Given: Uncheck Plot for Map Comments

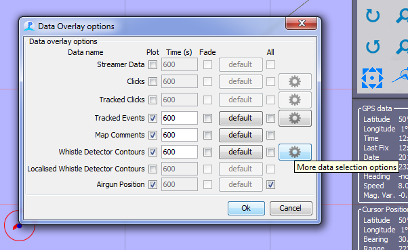Looking at the screenshot, I should [152, 136].
